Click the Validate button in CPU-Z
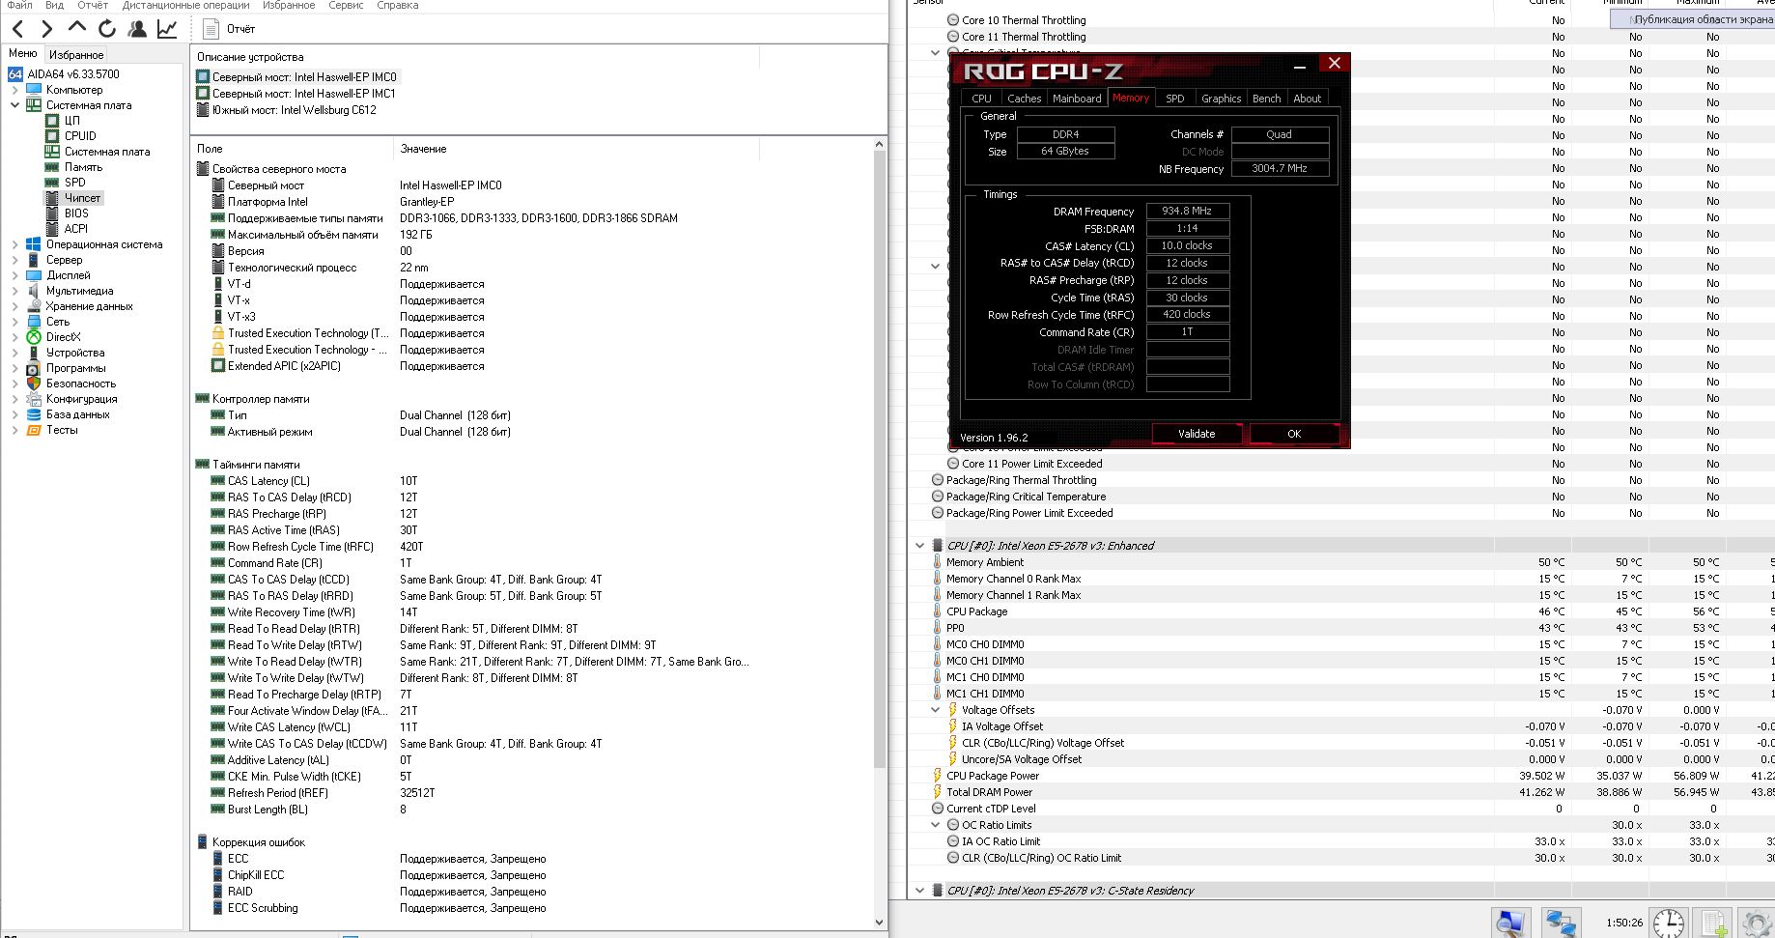 click(1197, 434)
